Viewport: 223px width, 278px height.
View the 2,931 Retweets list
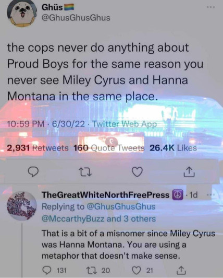click(x=38, y=148)
